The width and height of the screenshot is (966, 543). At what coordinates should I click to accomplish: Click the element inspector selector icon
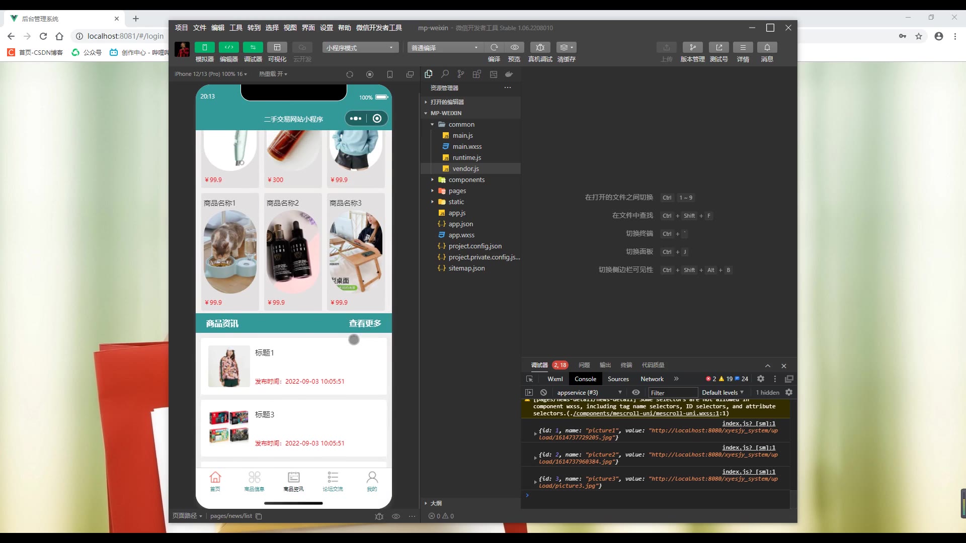click(x=529, y=379)
